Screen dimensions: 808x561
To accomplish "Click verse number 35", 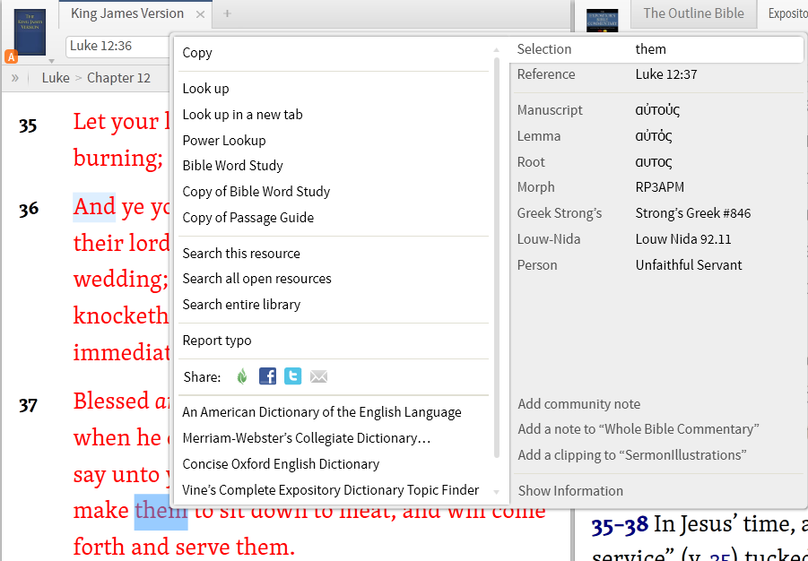I will [28, 125].
